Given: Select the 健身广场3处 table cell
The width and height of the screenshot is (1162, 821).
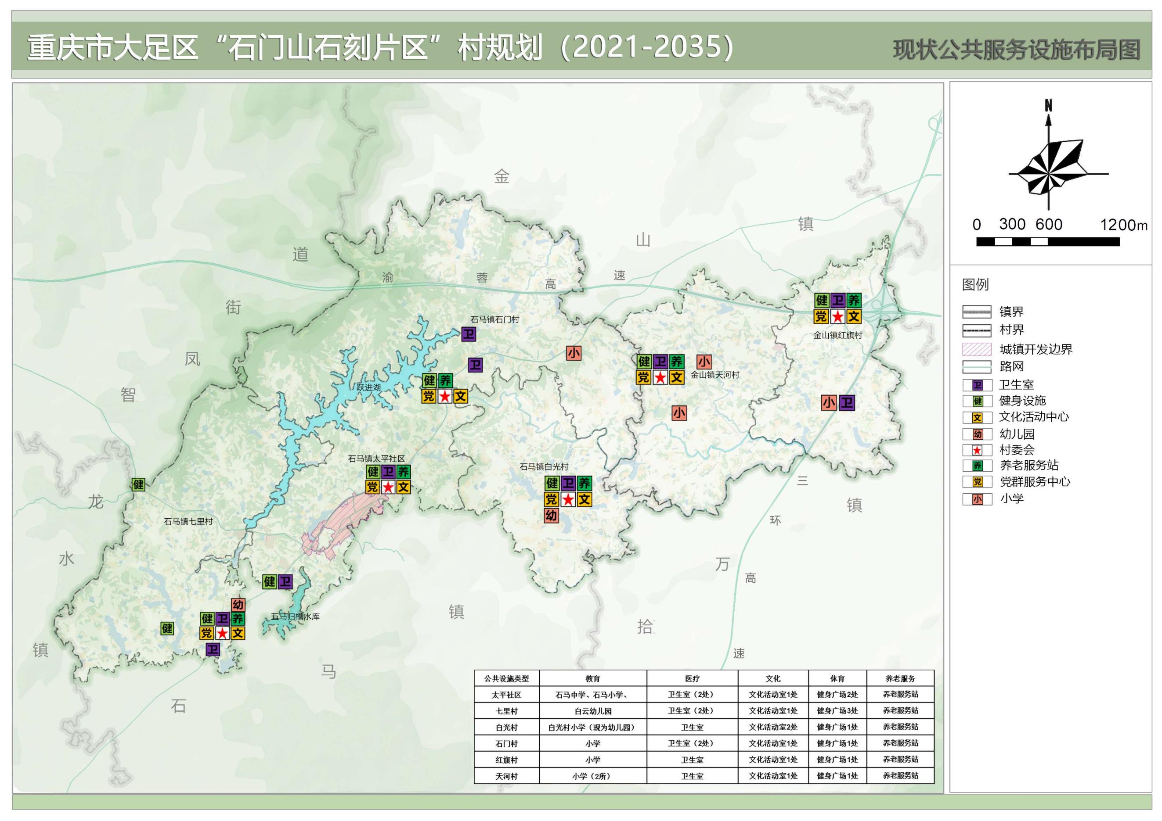Looking at the screenshot, I should (837, 711).
